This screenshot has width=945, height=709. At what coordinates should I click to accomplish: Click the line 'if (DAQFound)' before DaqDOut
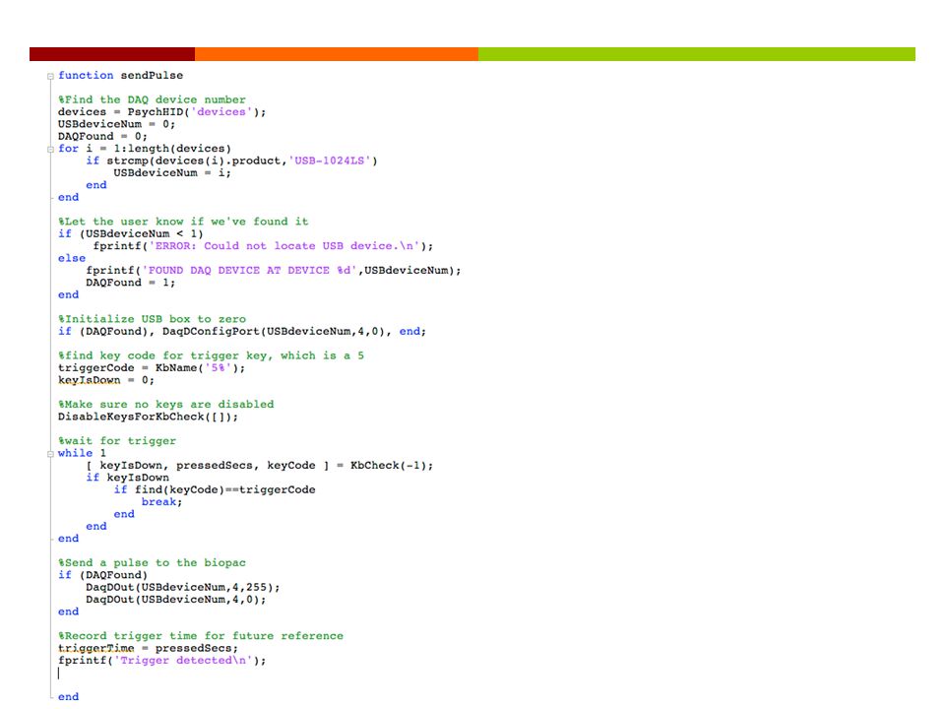tap(102, 575)
